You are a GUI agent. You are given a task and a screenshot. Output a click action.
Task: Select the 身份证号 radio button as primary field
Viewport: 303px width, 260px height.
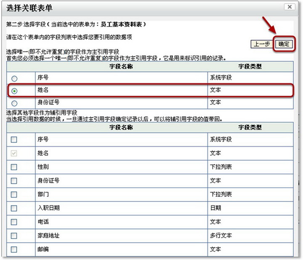pos(14,103)
